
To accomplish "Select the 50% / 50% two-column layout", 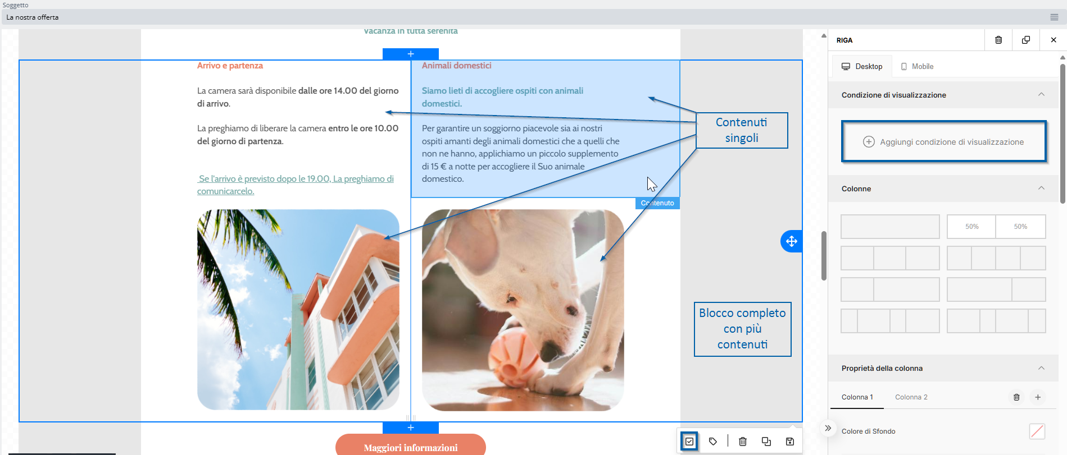I will pos(996,227).
